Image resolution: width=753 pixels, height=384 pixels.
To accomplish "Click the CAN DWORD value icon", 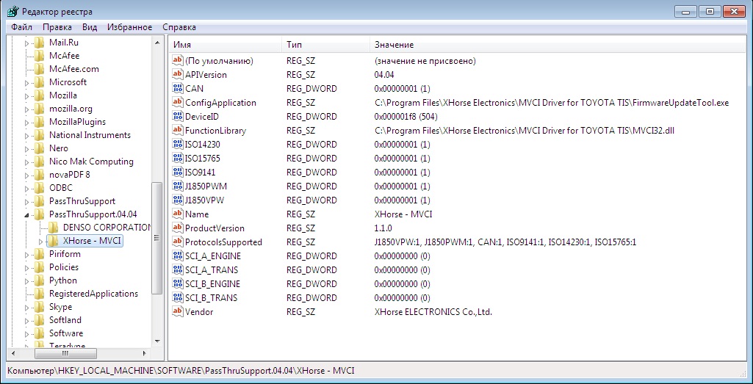I will click(x=178, y=88).
